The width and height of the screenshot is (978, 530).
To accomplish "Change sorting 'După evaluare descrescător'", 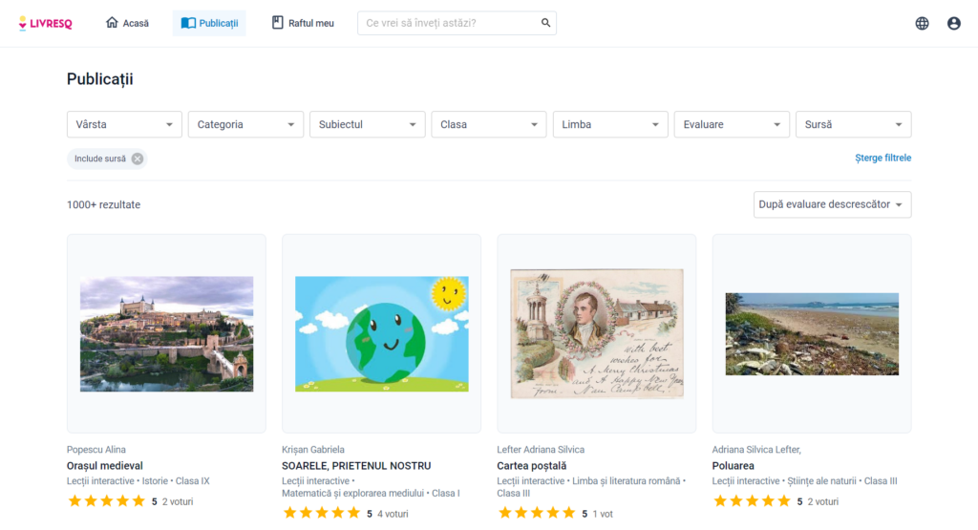I will point(831,204).
